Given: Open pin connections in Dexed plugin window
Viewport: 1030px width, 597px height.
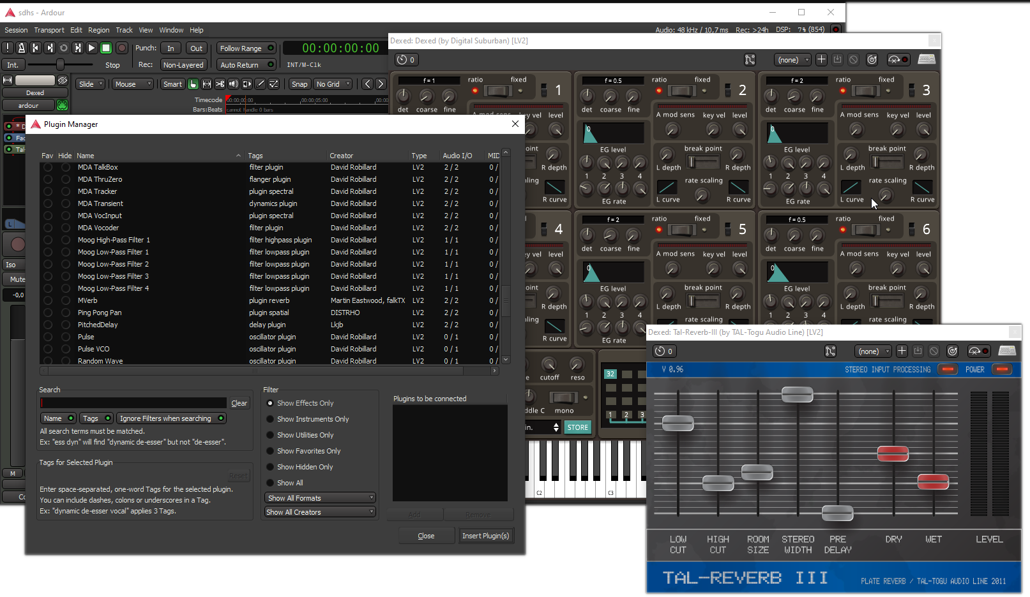Looking at the screenshot, I should pyautogui.click(x=750, y=60).
